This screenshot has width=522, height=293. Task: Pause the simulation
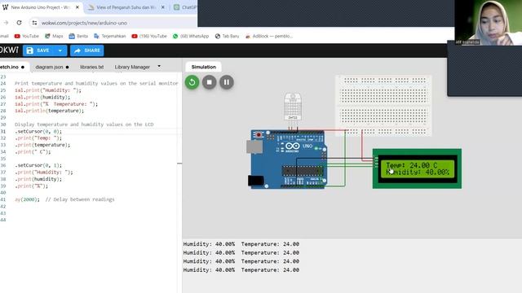pyautogui.click(x=227, y=82)
